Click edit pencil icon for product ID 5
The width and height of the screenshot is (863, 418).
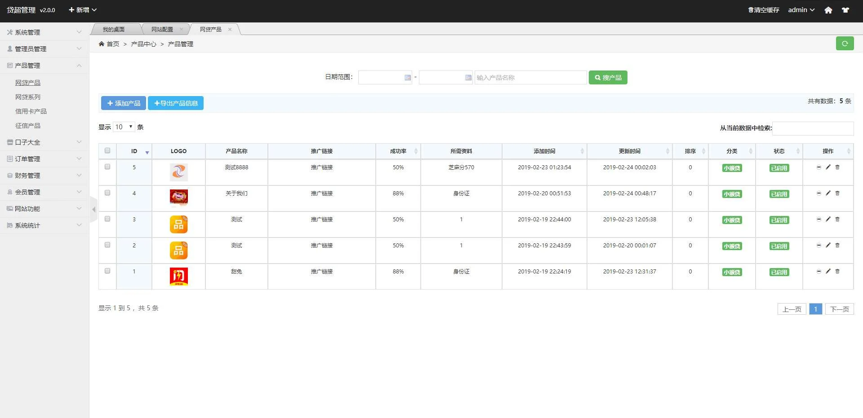point(828,167)
